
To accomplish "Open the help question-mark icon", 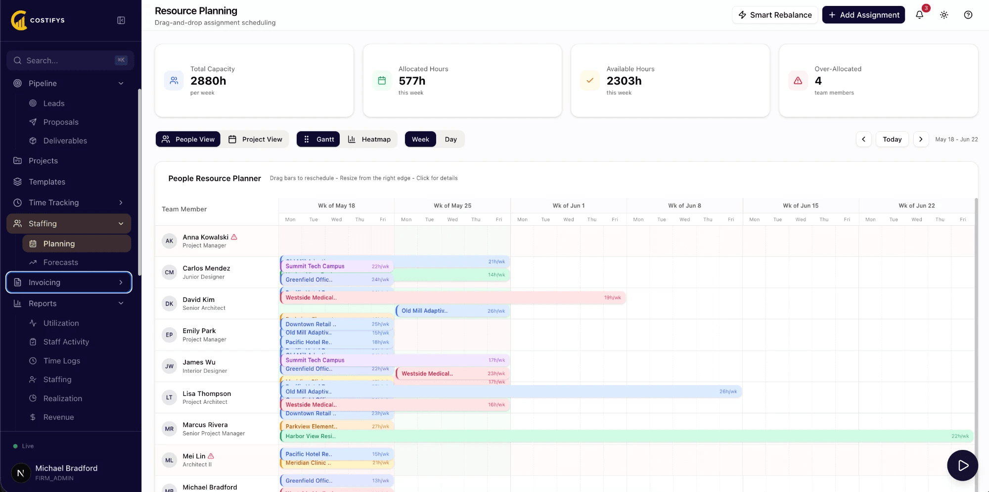I will point(968,15).
